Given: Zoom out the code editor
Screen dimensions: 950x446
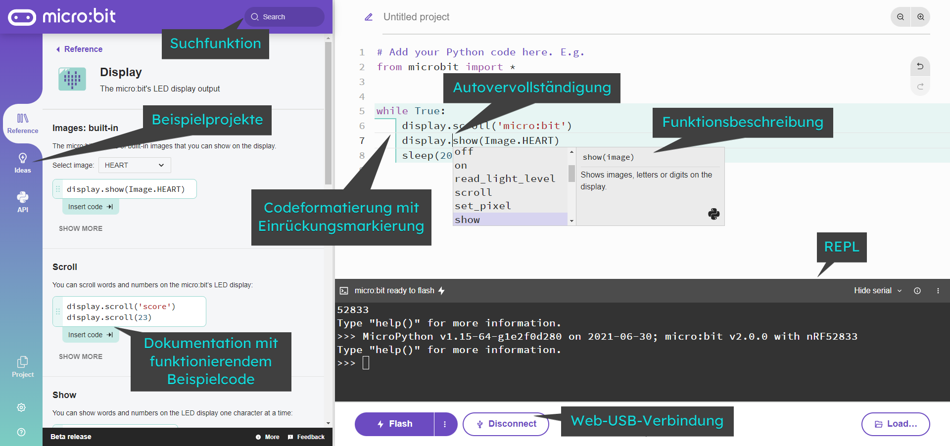Looking at the screenshot, I should point(901,17).
